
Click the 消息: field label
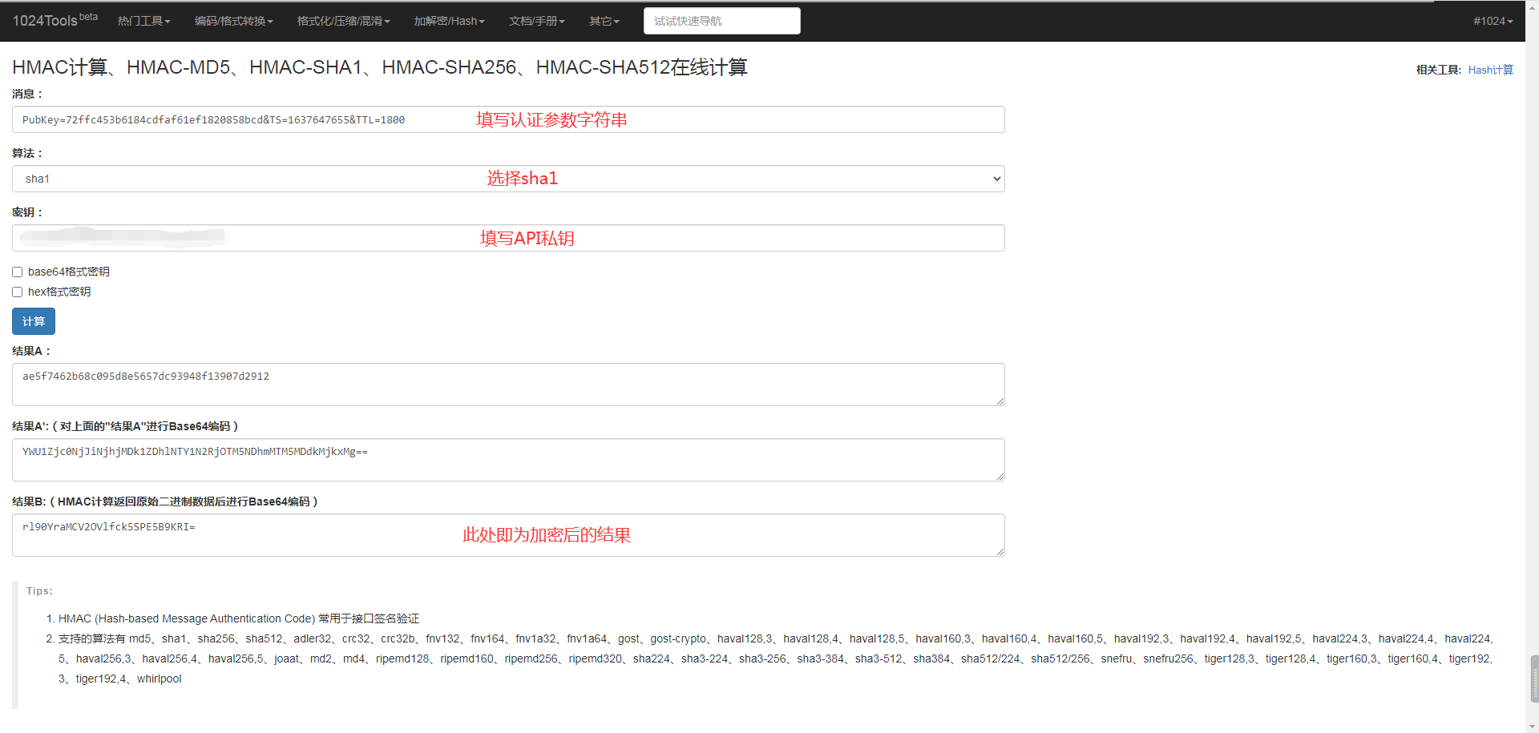(x=27, y=94)
